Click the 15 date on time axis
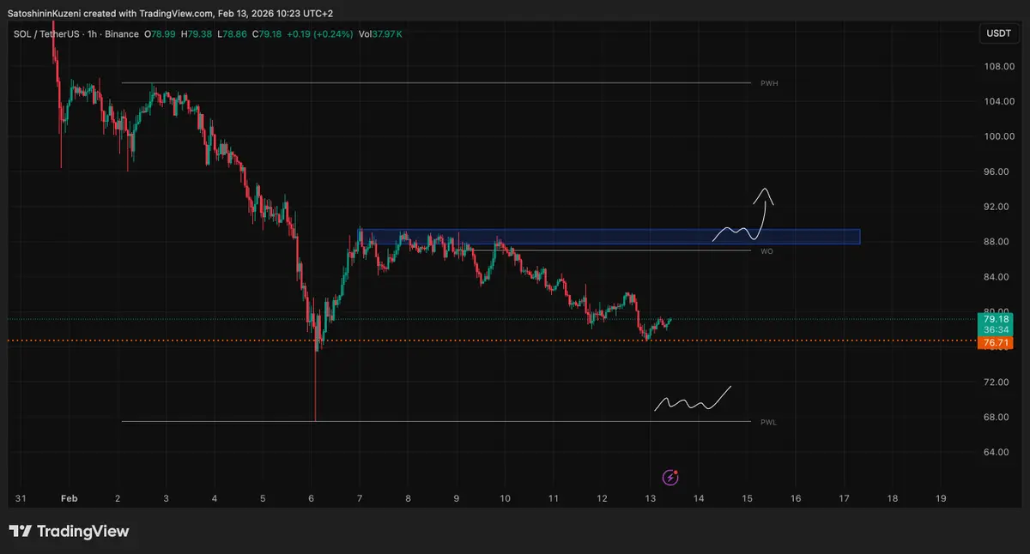Screen dimensions: 1030x554 coord(747,498)
